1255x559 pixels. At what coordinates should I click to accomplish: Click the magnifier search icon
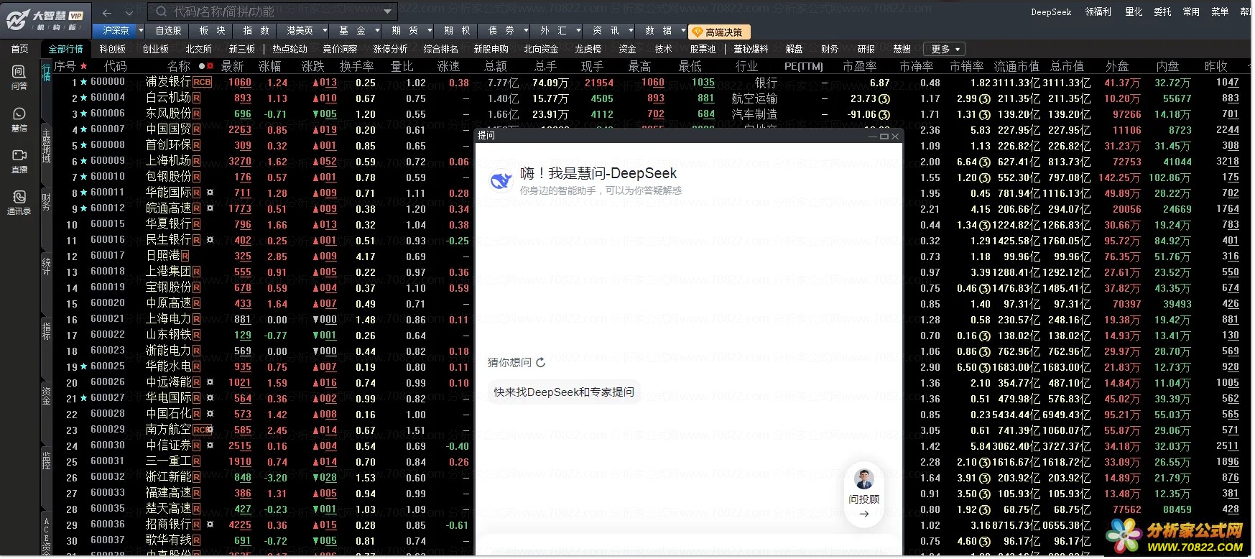click(162, 11)
